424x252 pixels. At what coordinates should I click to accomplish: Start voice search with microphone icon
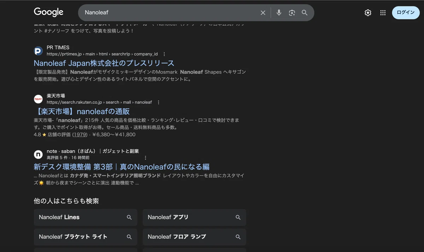point(279,13)
